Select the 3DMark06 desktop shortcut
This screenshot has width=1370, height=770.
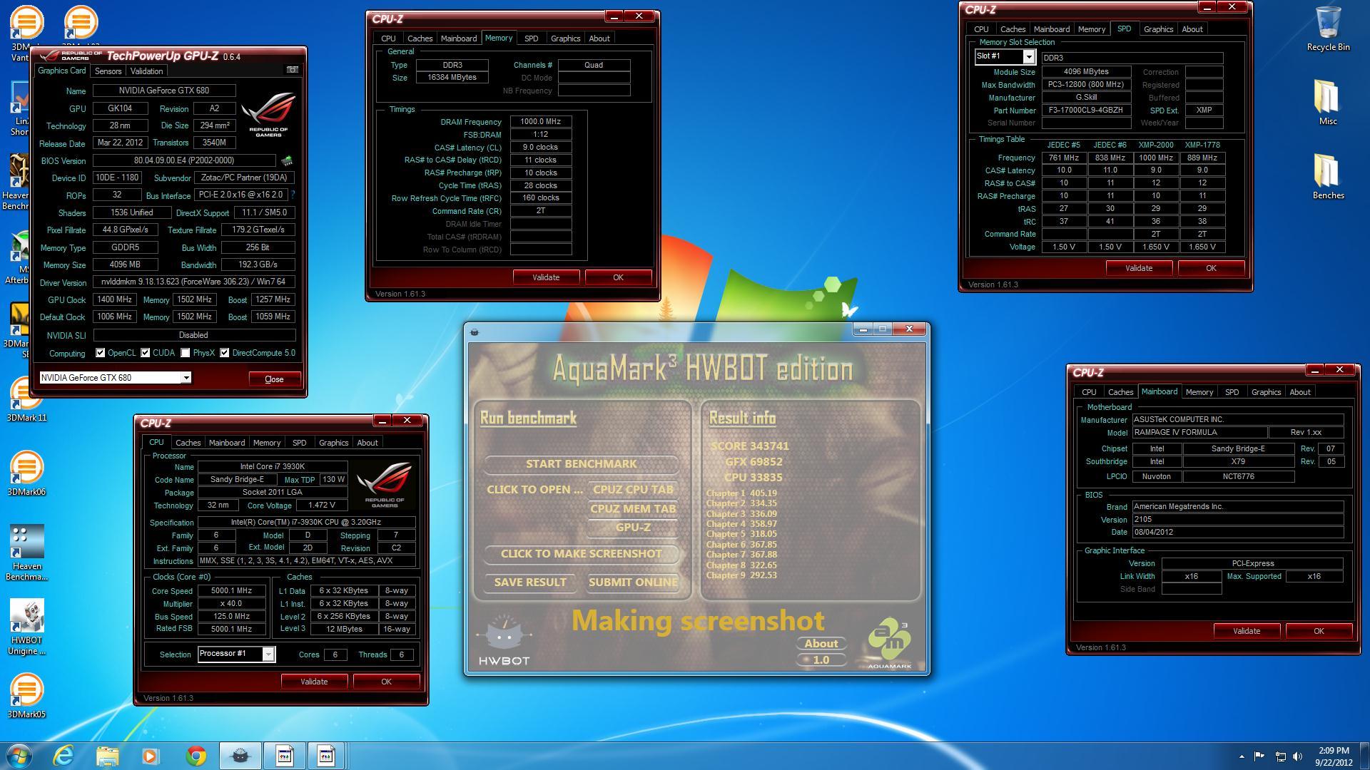[x=26, y=473]
